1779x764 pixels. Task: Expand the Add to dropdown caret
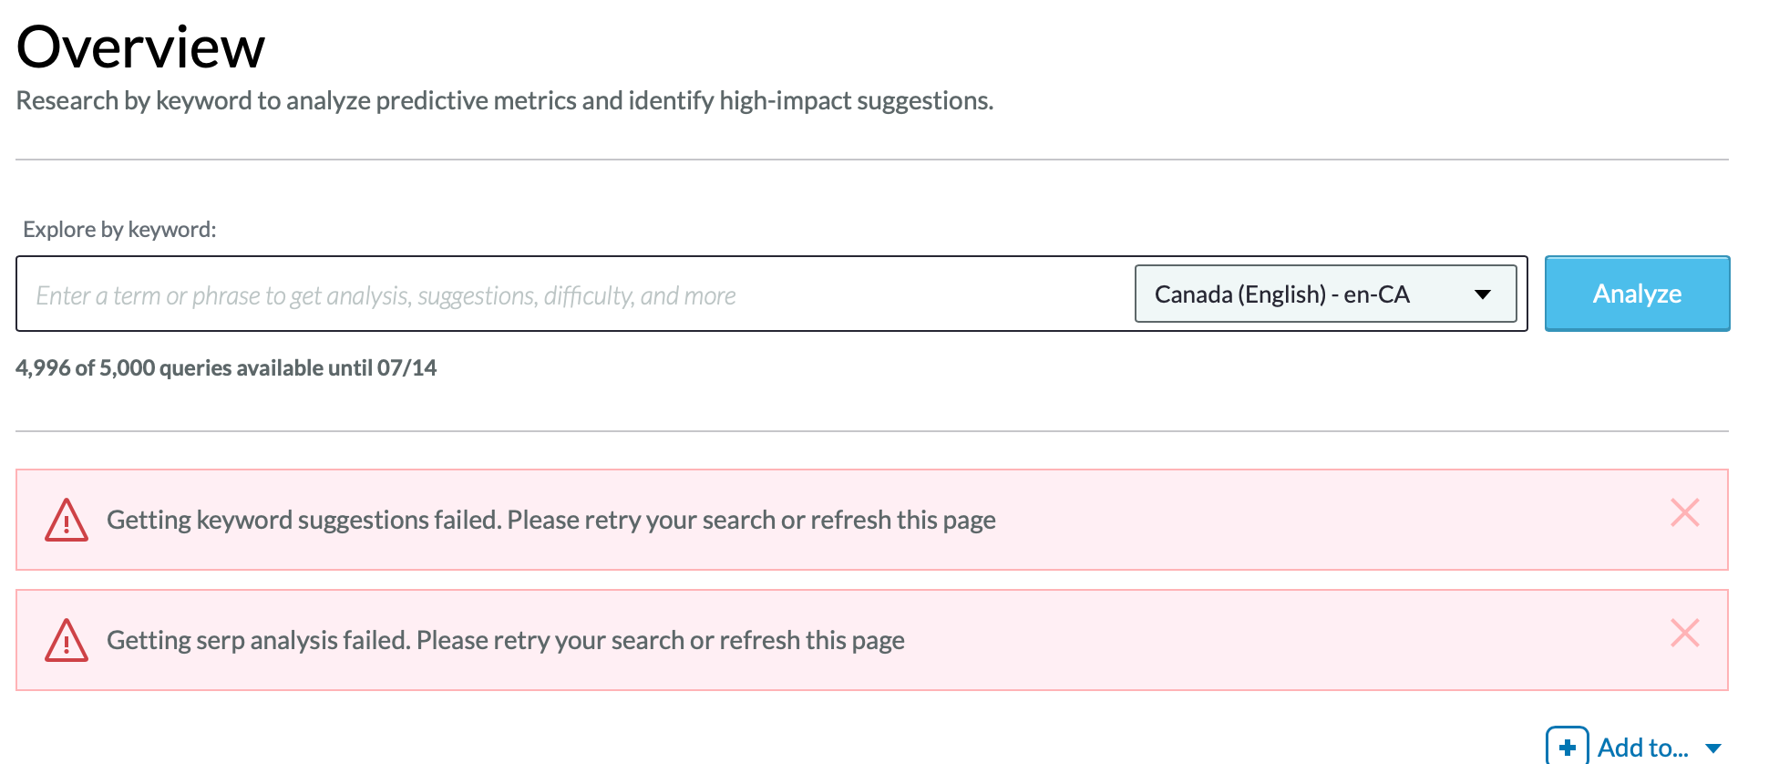[1713, 749]
